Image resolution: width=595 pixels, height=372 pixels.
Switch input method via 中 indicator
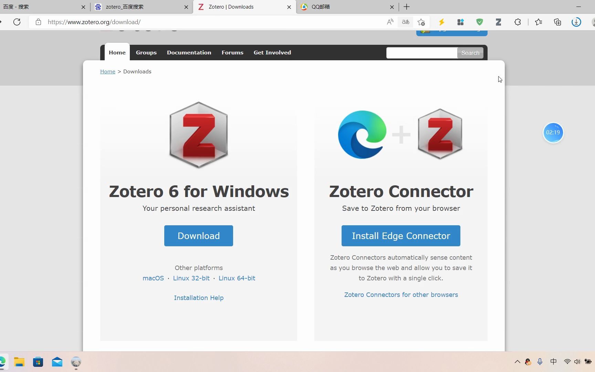click(553, 362)
